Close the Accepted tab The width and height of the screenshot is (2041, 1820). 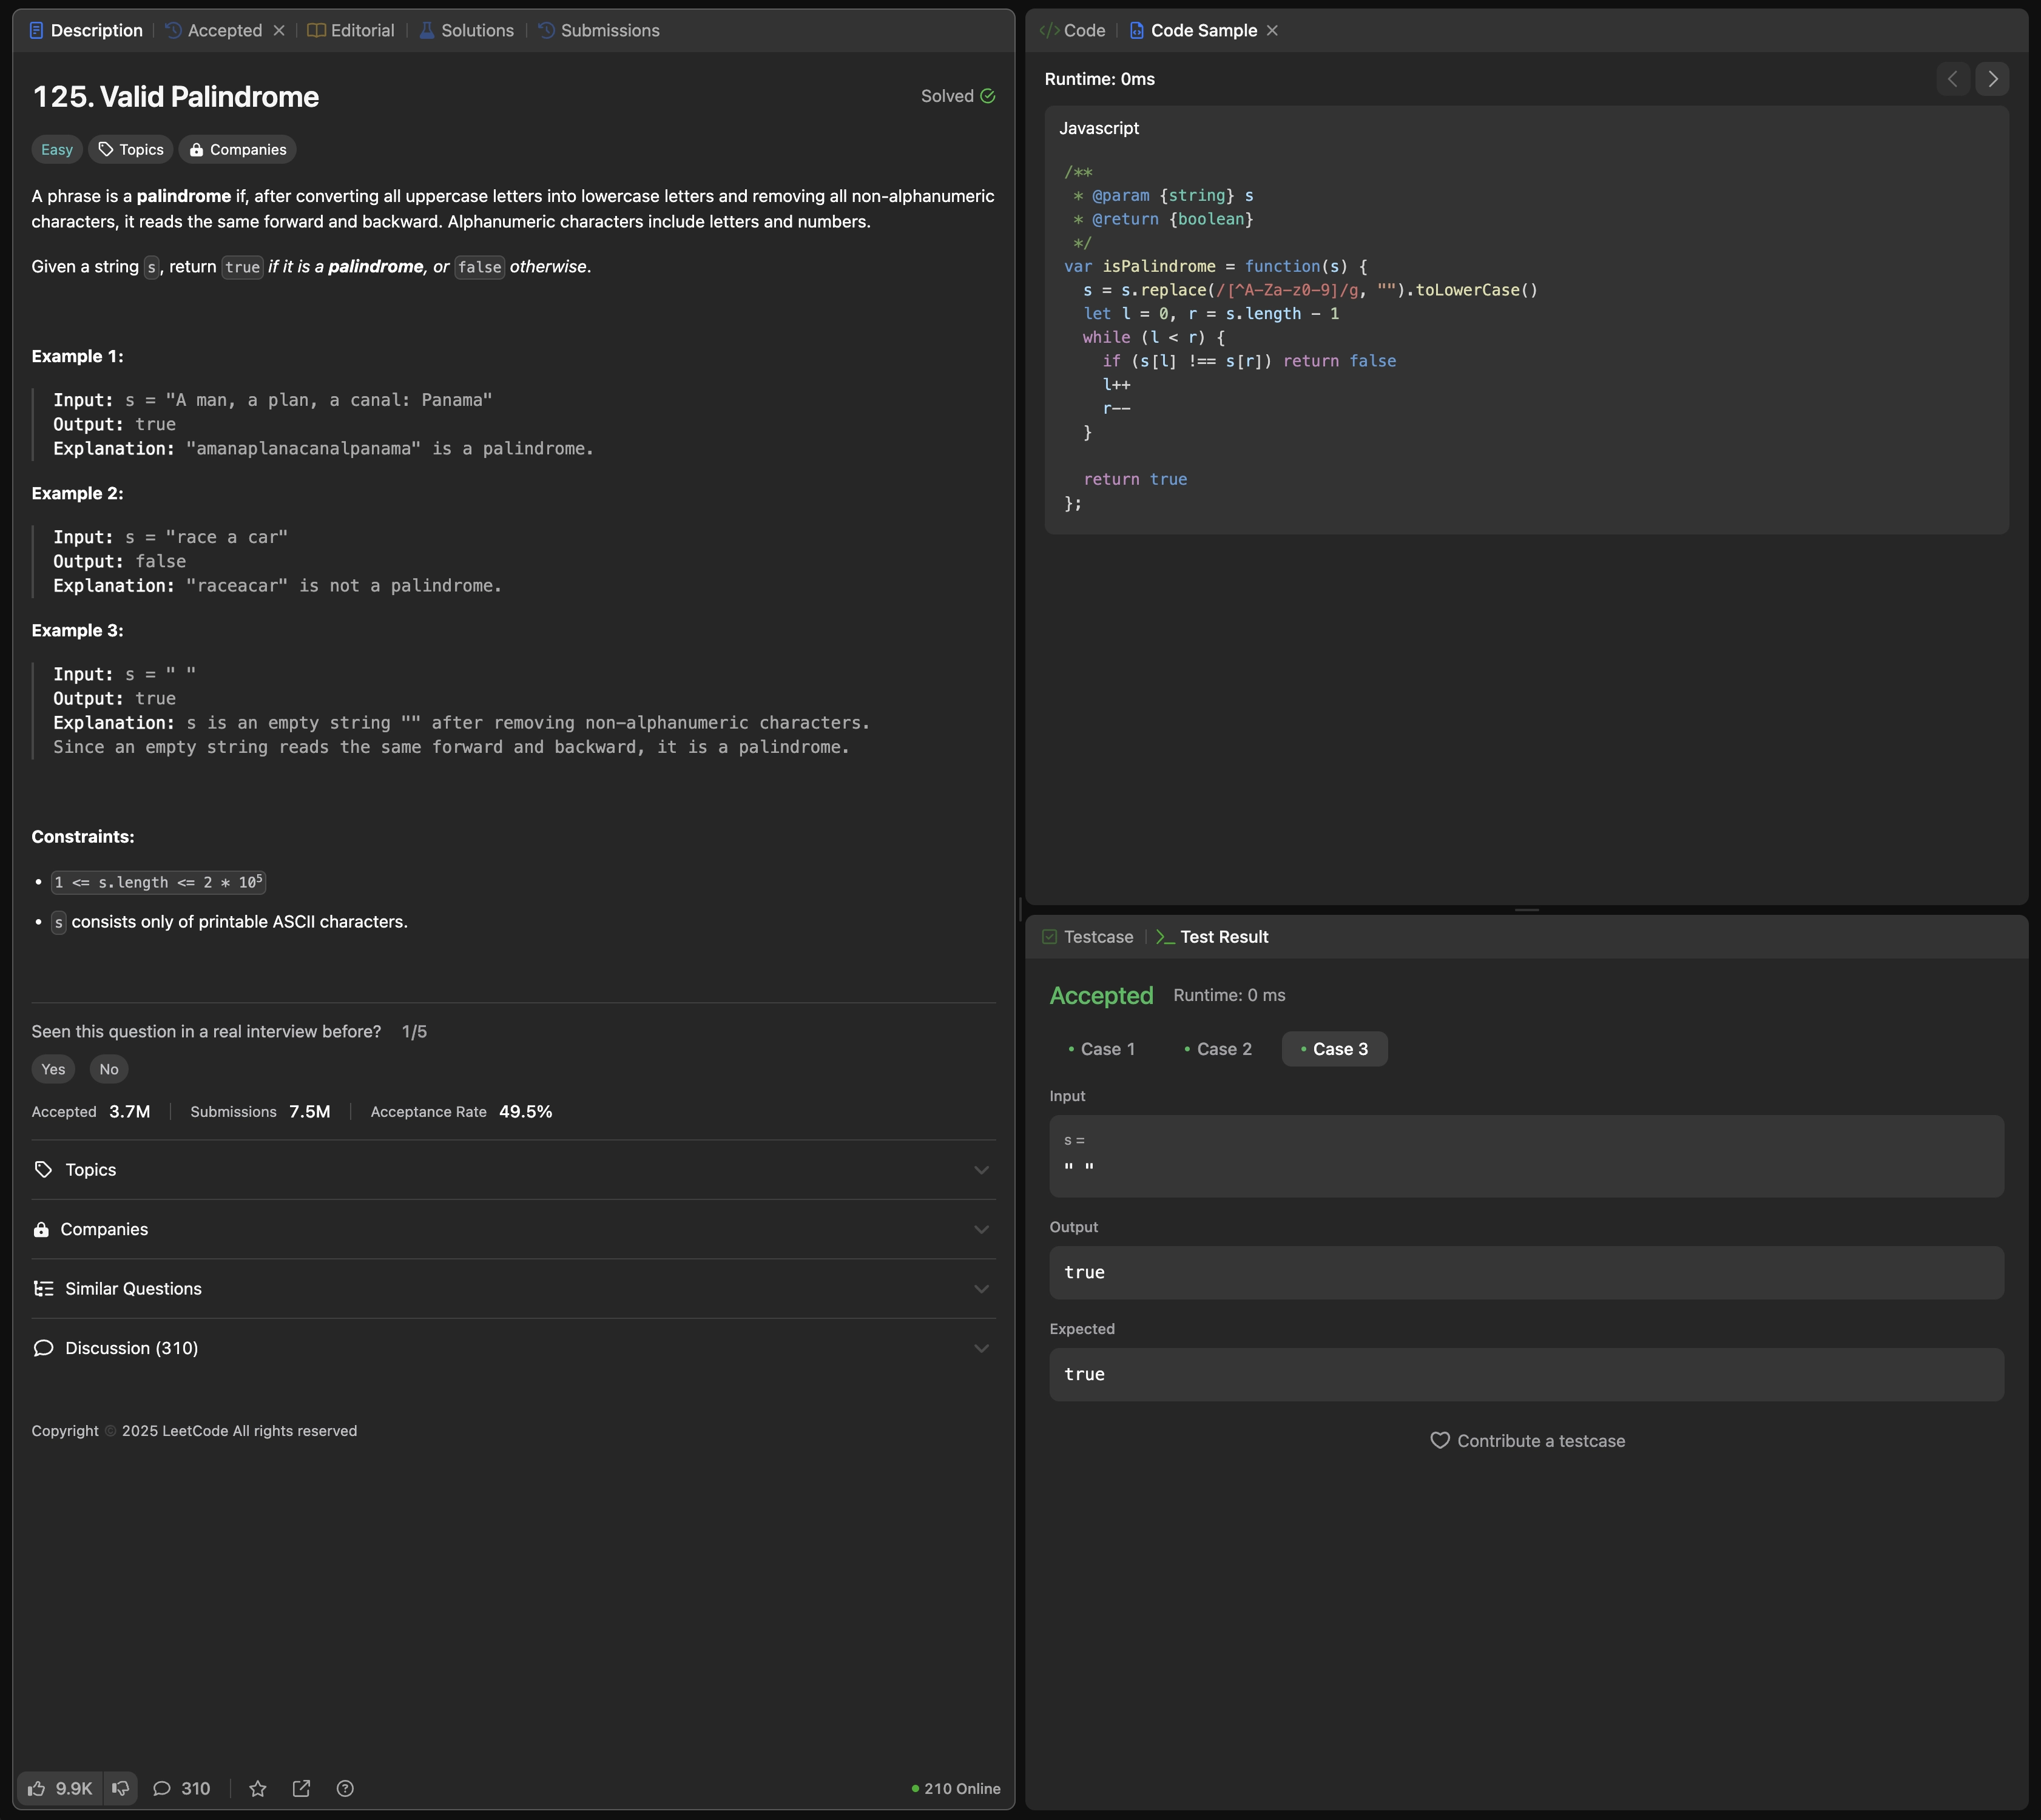coord(279,31)
